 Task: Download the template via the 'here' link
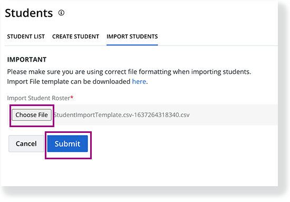coord(139,82)
